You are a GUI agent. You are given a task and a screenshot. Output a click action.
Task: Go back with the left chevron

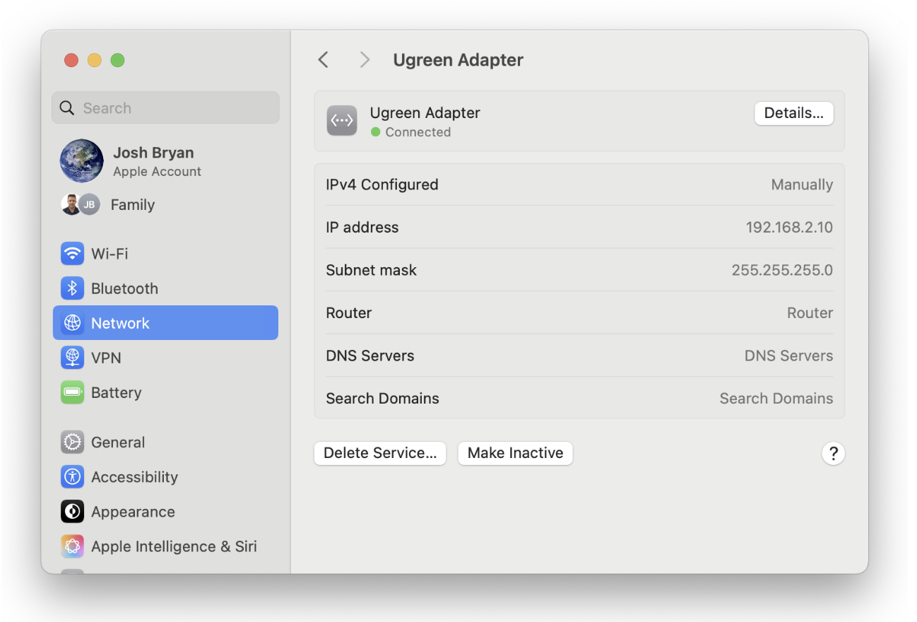tap(324, 60)
